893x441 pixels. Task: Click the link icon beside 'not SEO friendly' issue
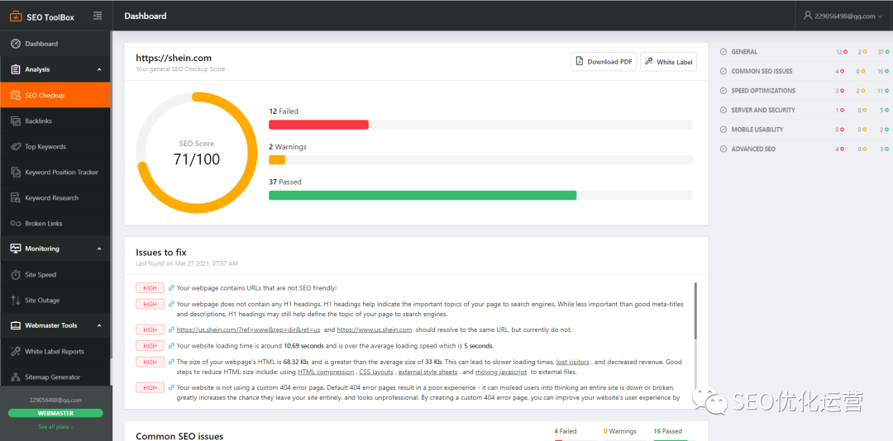tap(171, 288)
